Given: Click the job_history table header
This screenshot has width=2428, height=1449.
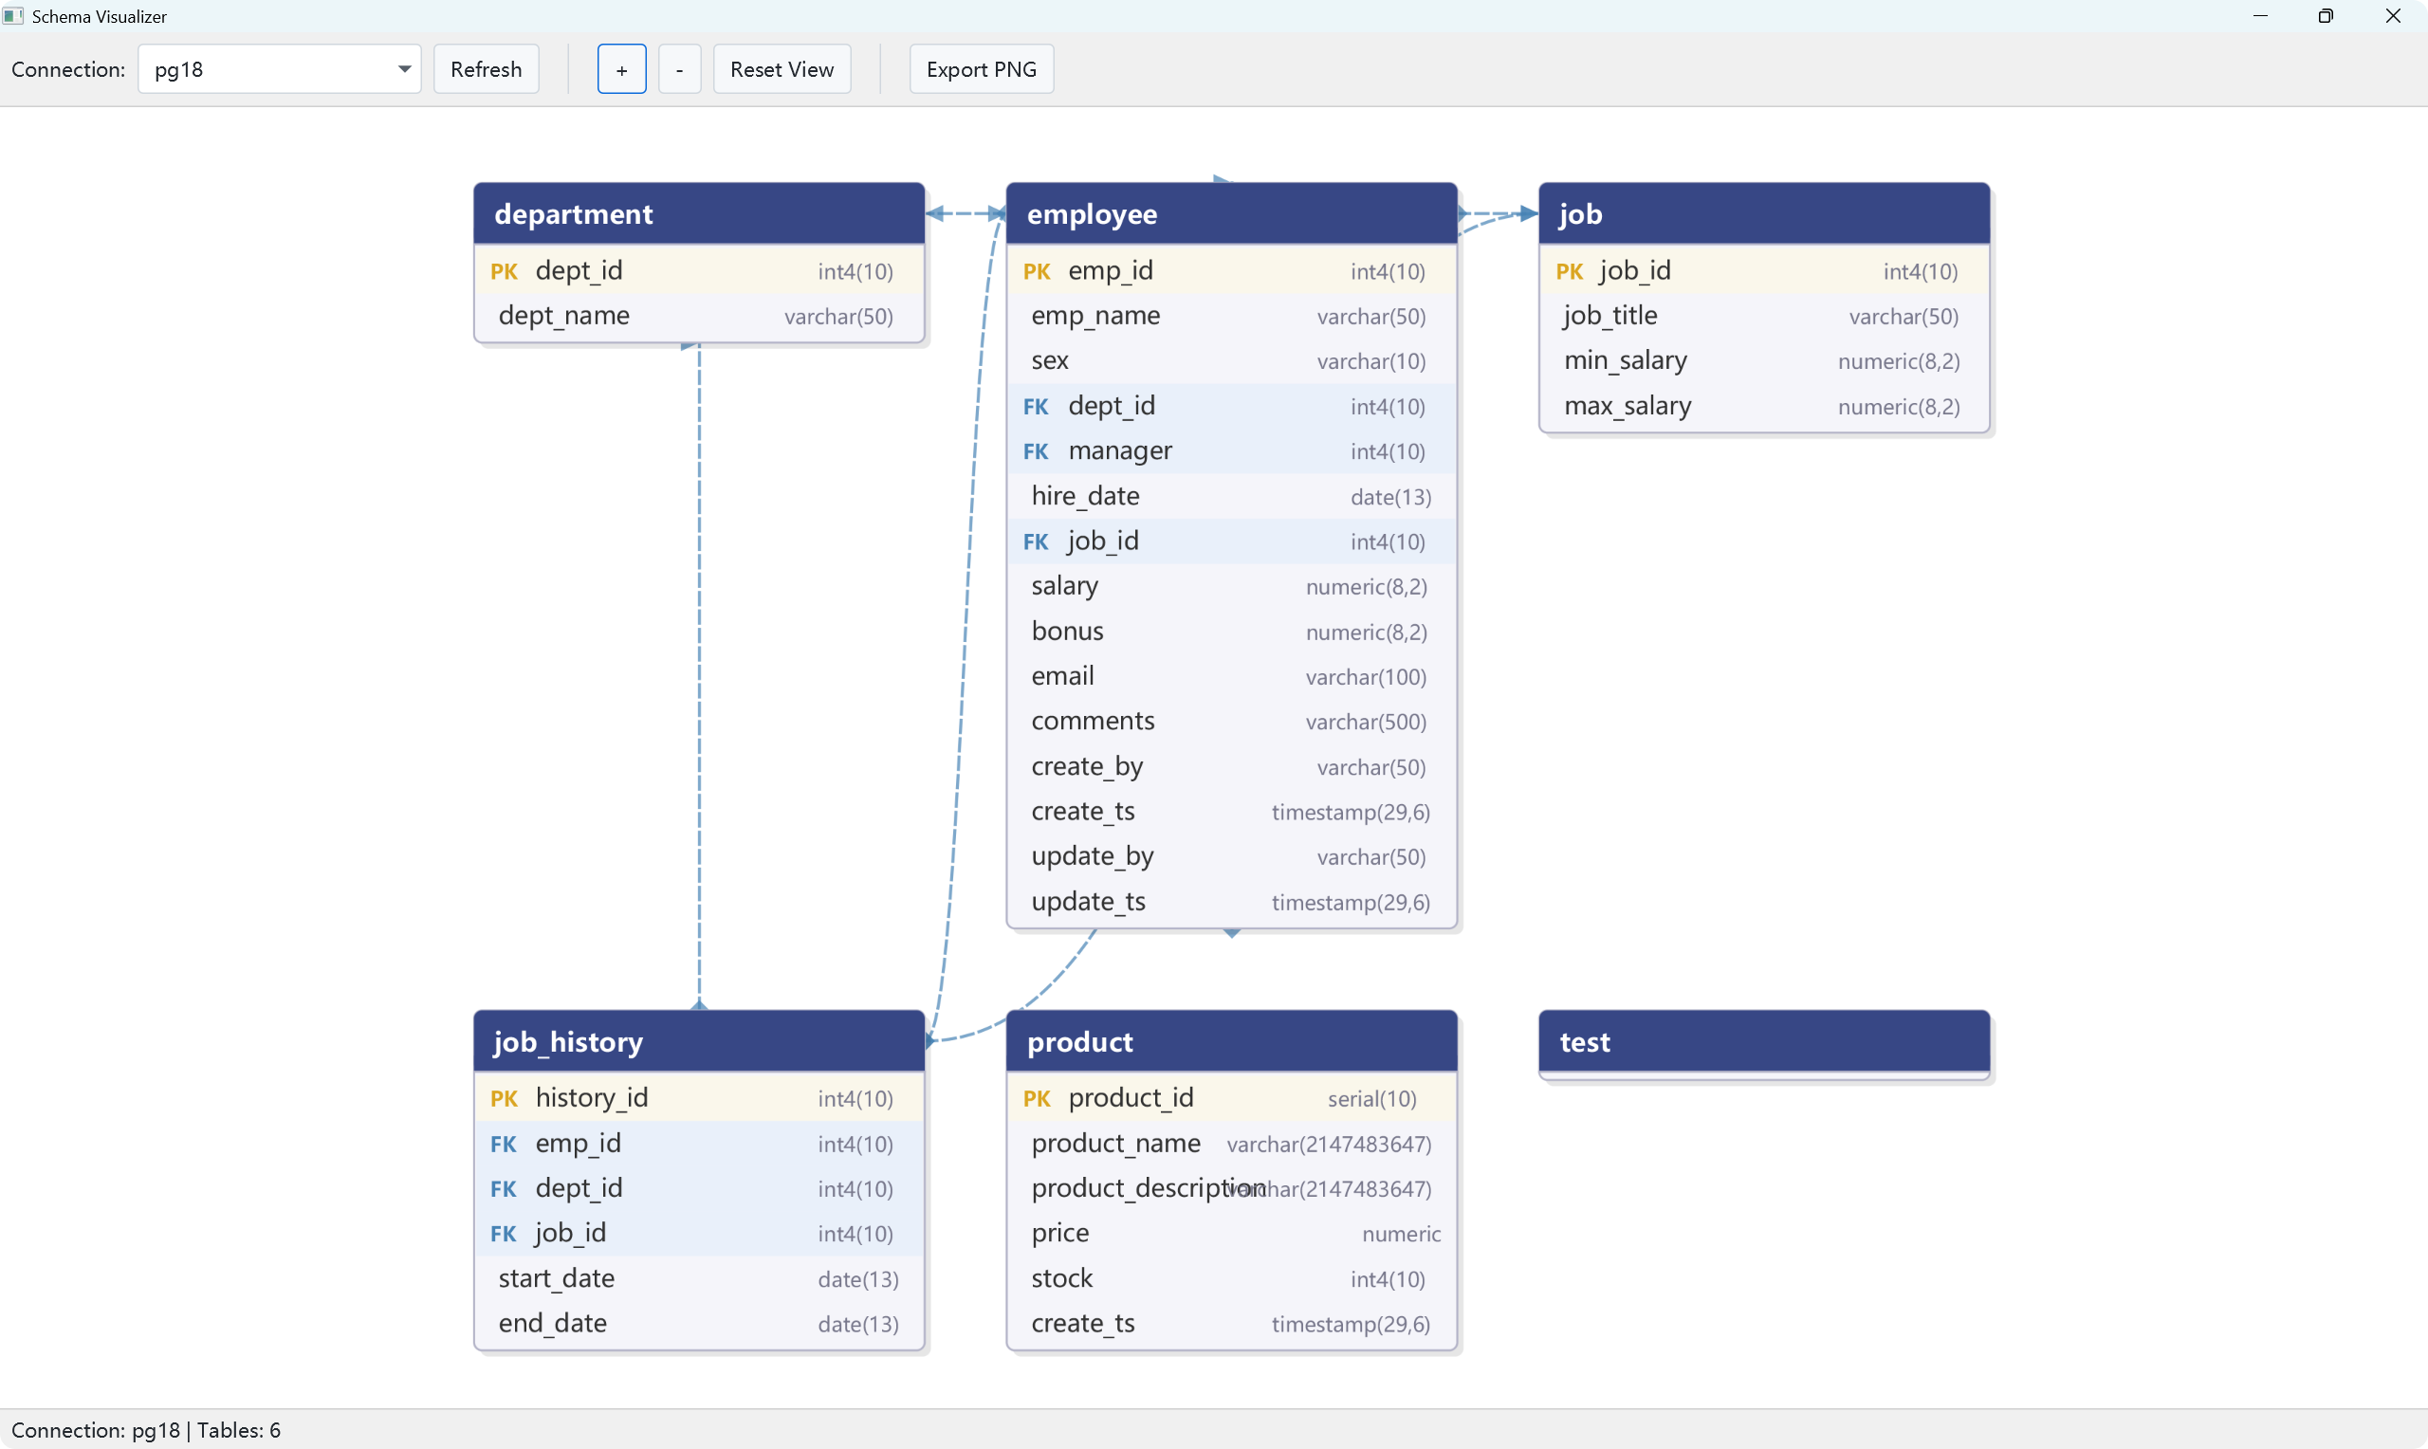Looking at the screenshot, I should (698, 1042).
